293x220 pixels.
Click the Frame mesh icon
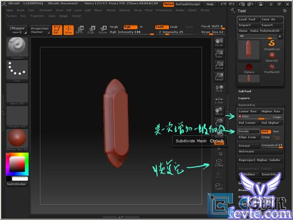219,163
